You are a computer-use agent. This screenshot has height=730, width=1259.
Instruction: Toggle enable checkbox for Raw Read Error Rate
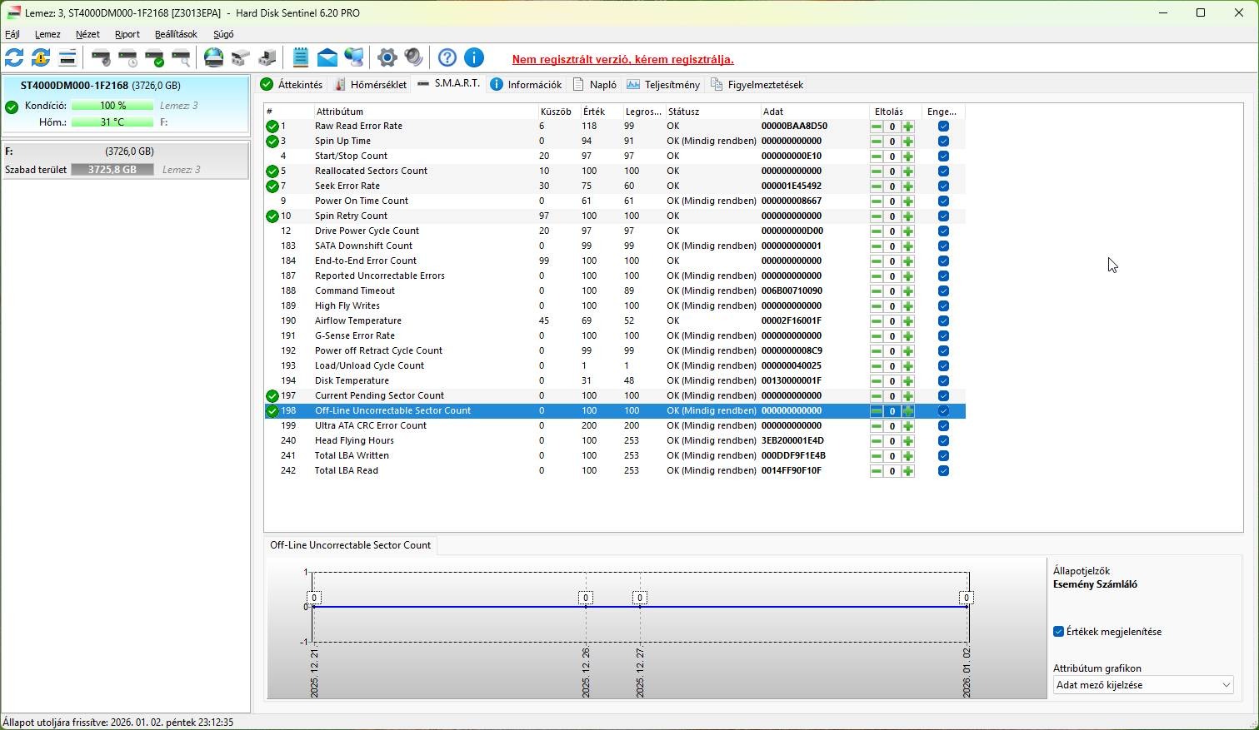point(943,127)
